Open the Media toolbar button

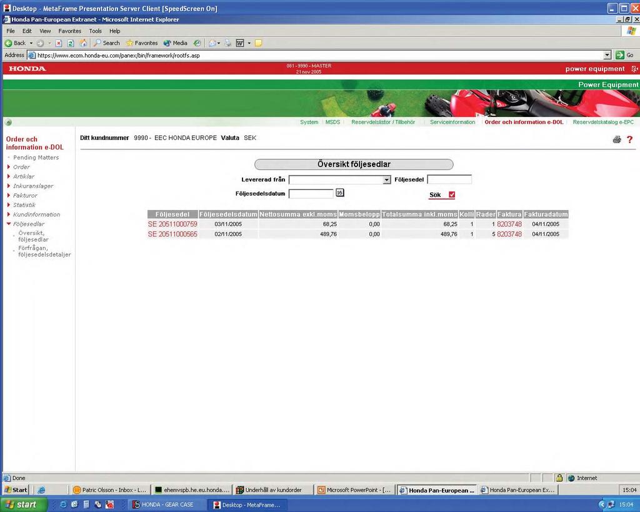pyautogui.click(x=176, y=43)
